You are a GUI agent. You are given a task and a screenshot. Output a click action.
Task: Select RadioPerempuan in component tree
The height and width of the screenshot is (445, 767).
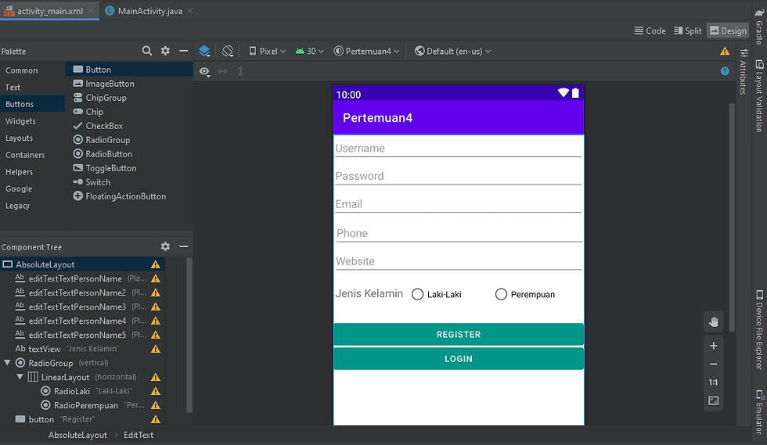click(x=82, y=405)
